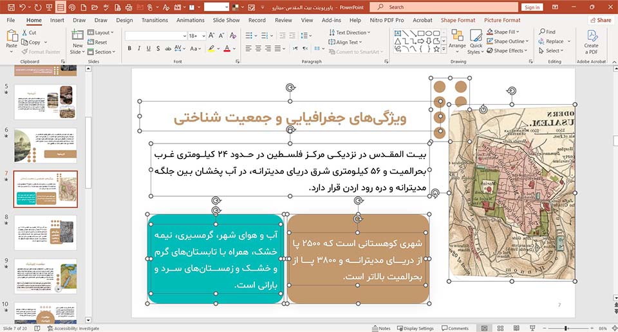The image size is (618, 332).
Task: Align text left in Paragraph group
Action: click(x=248, y=48)
